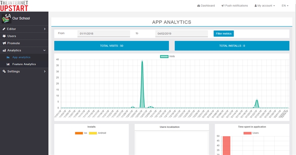
Task: Click the App analytics area chart icon
Action: (8, 57)
